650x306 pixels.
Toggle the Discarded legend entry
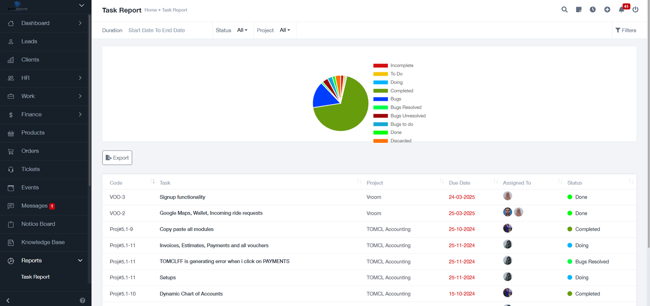tap(392, 141)
